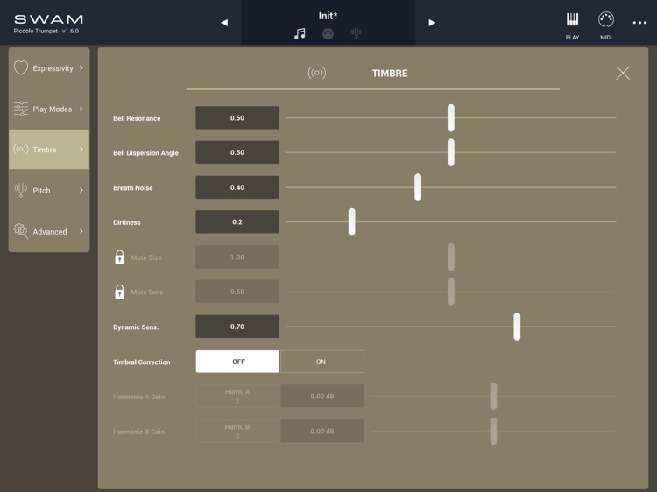
Task: Open the Play Modes menu item
Action: (49, 109)
